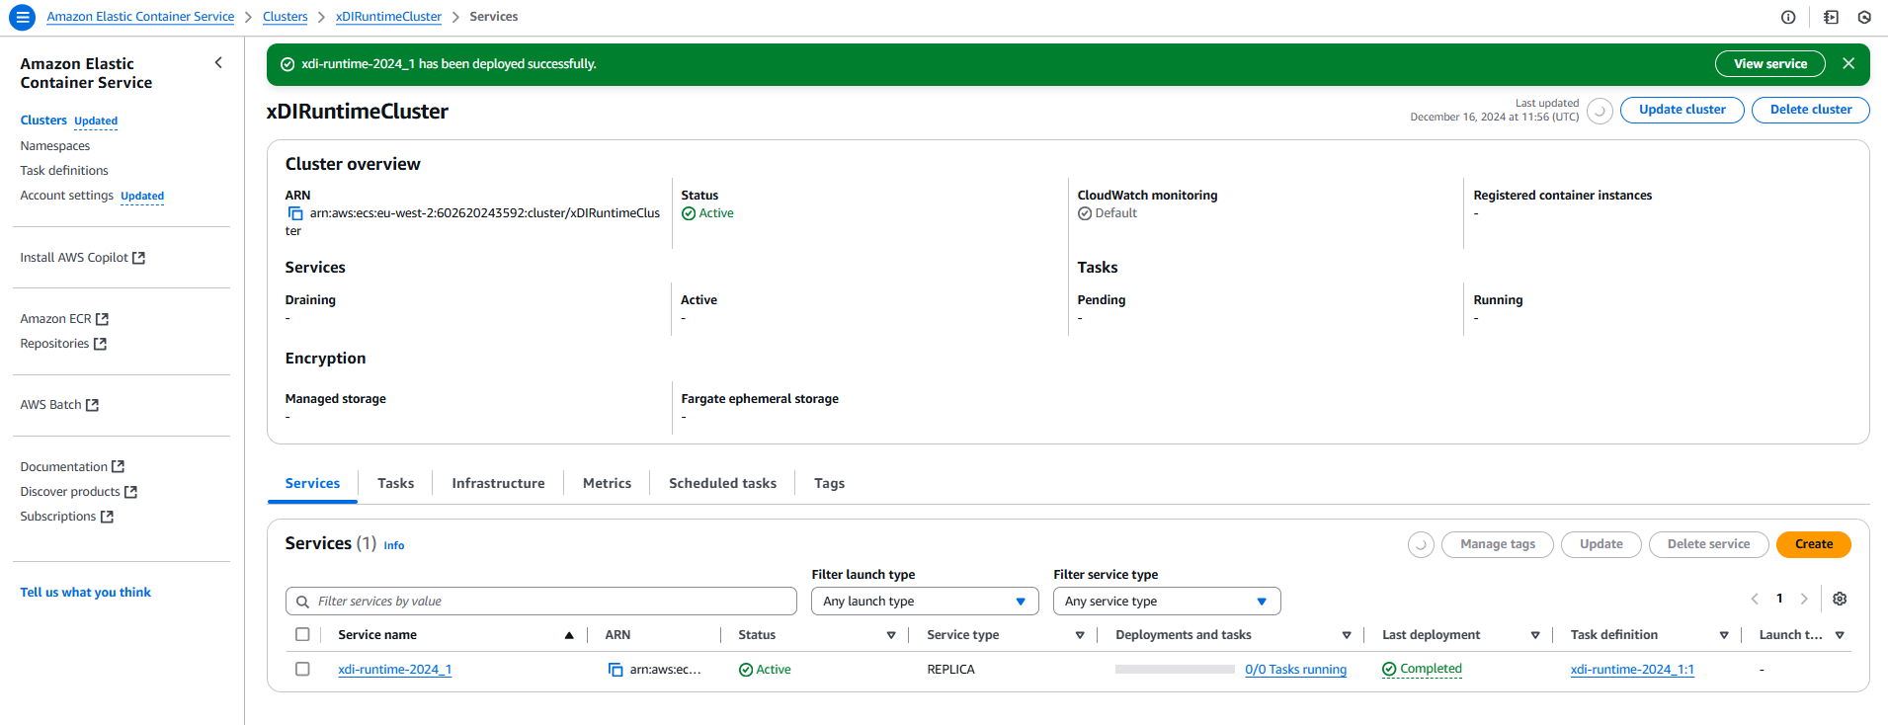Switch to the Tasks tab
Screen dimensions: 1888x725
click(395, 483)
